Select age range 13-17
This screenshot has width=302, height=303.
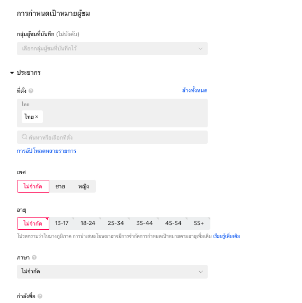62,223
